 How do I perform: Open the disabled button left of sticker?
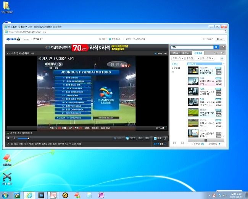point(118,139)
